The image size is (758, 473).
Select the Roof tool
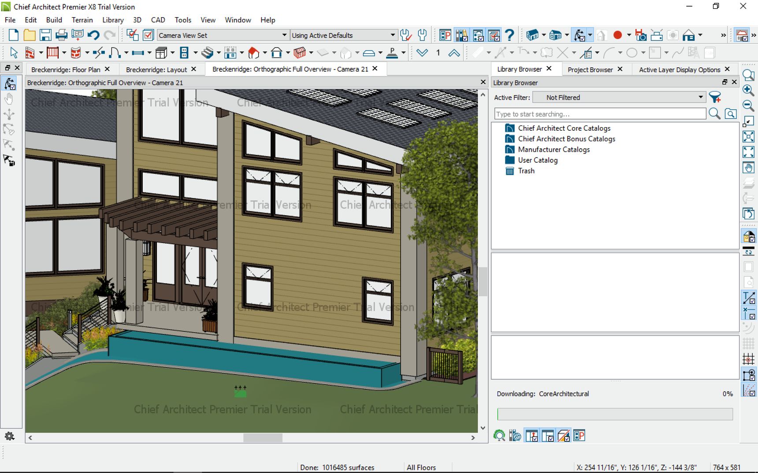(253, 53)
